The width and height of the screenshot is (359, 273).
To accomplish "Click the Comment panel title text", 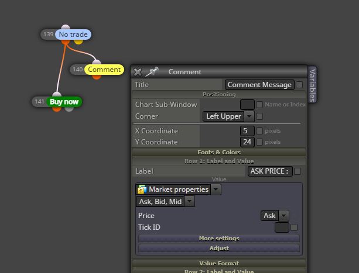I will tap(185, 72).
